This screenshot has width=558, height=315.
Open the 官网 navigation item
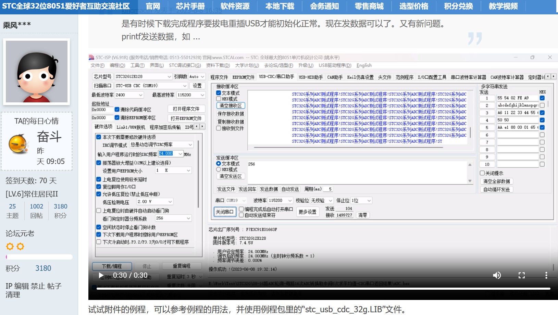click(x=153, y=6)
